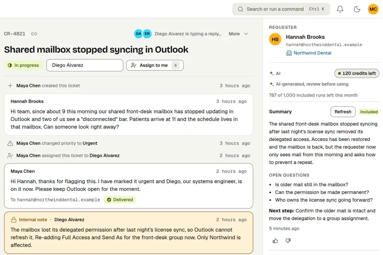Viewport: 383px width, 255px height.
Task: Click the AI sparkle icon
Action: click(271, 73)
